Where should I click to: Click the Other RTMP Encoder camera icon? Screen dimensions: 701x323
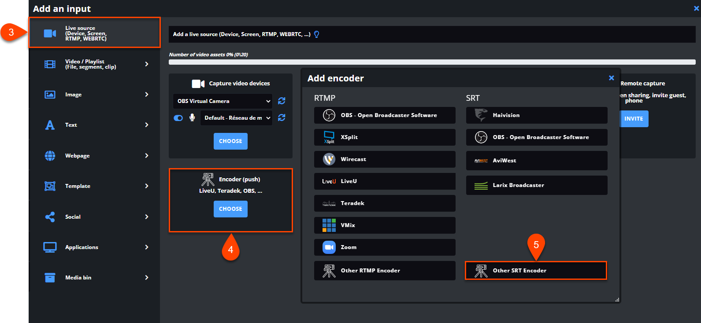(329, 271)
